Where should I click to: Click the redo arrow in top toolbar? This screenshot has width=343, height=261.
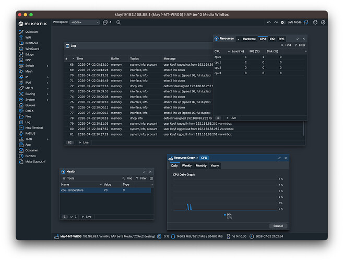276,22
